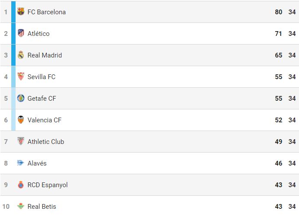299x217 pixels.
Task: Click the Real Madrid crest icon
Action: [x=21, y=55]
